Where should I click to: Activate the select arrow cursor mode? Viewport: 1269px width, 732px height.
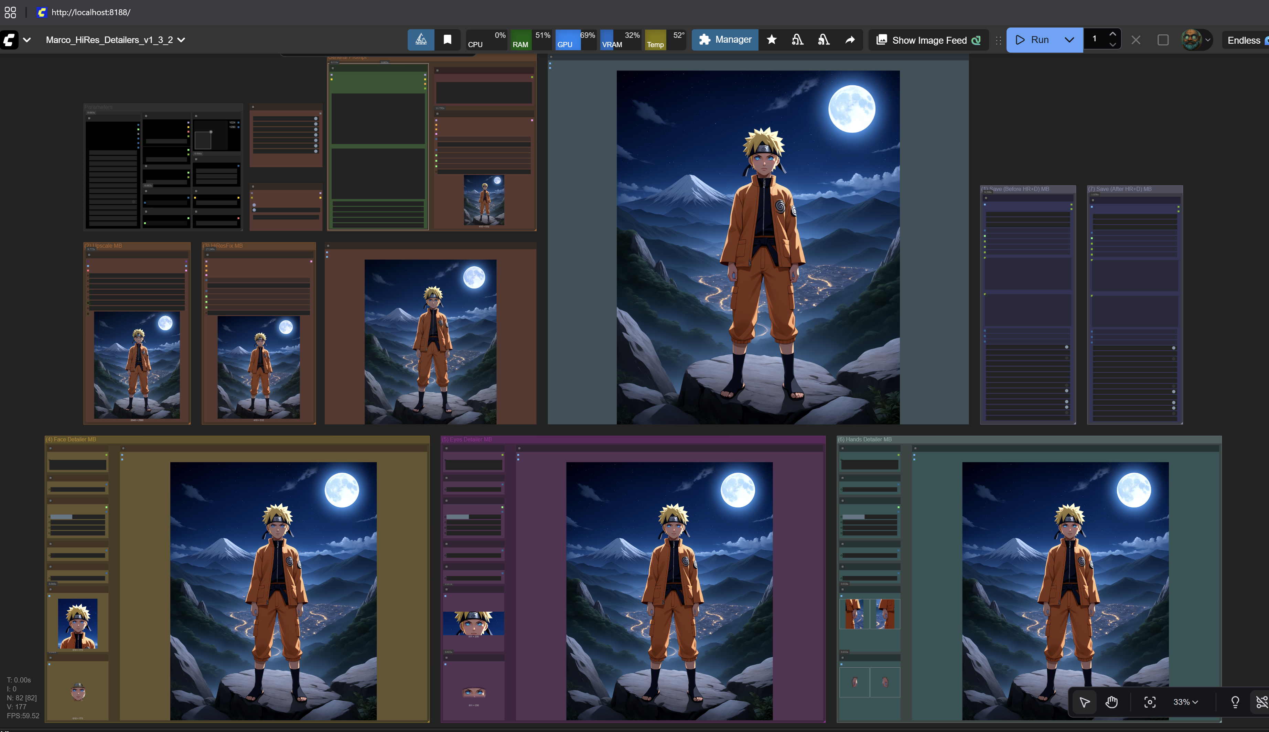[1085, 702]
